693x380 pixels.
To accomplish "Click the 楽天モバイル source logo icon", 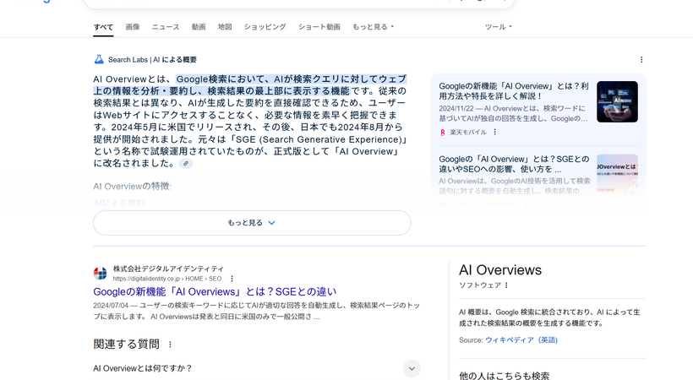I will (x=442, y=132).
